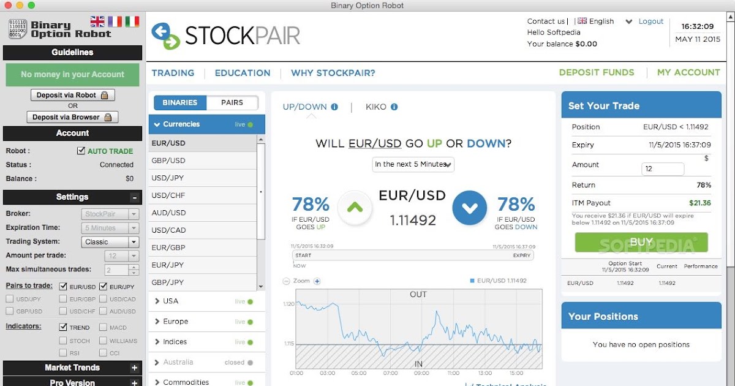The image size is (735, 386).
Task: Open the TRADING menu
Action: click(x=173, y=73)
